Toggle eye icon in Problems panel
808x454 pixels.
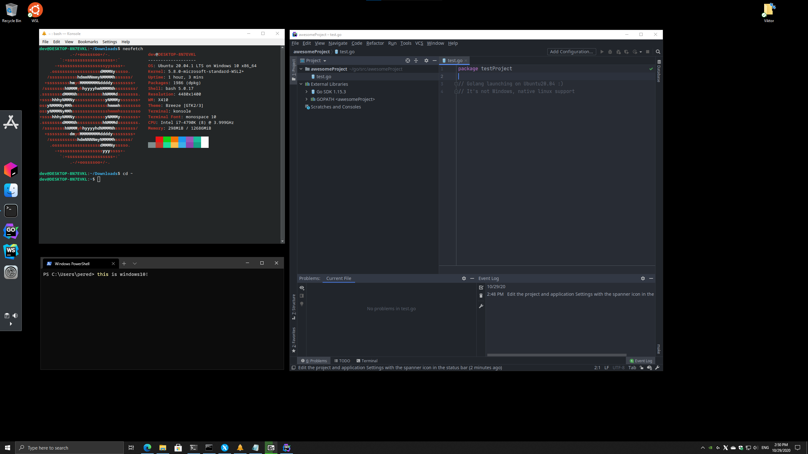click(302, 288)
